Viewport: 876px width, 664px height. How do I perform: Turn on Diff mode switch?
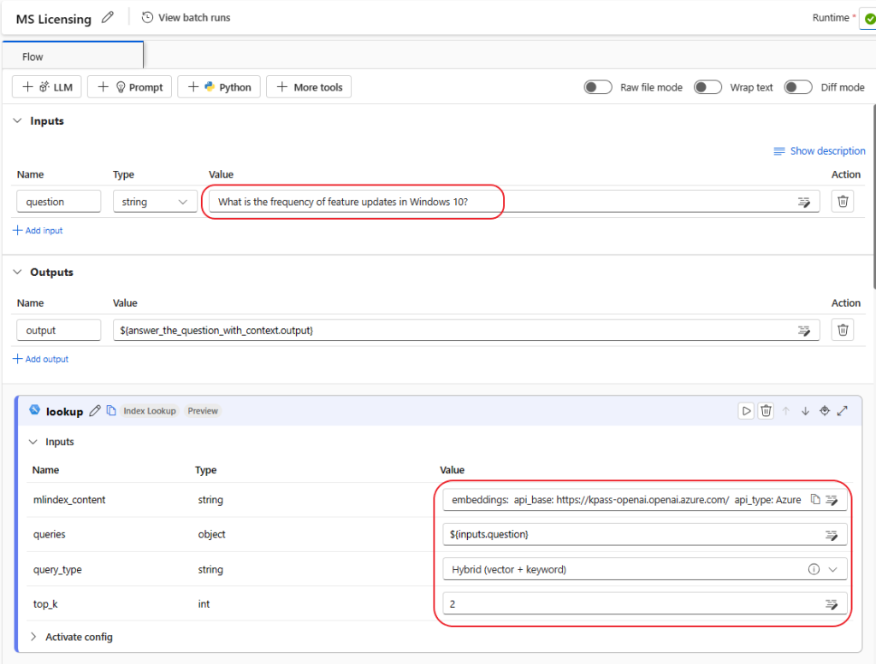[798, 87]
